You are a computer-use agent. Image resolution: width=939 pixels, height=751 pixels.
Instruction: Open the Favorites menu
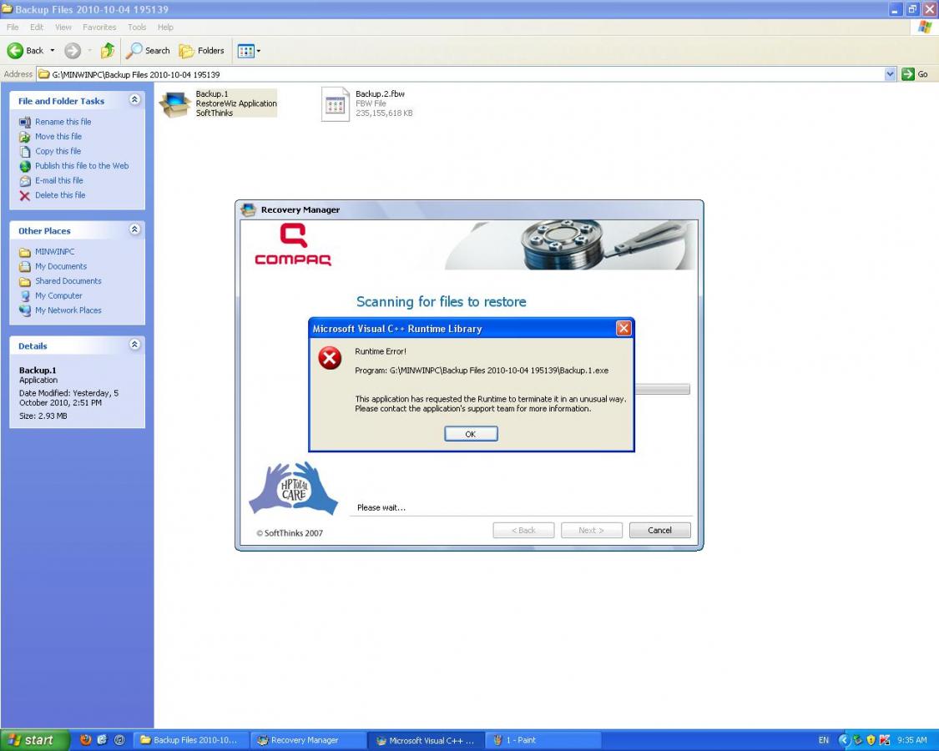[x=99, y=27]
